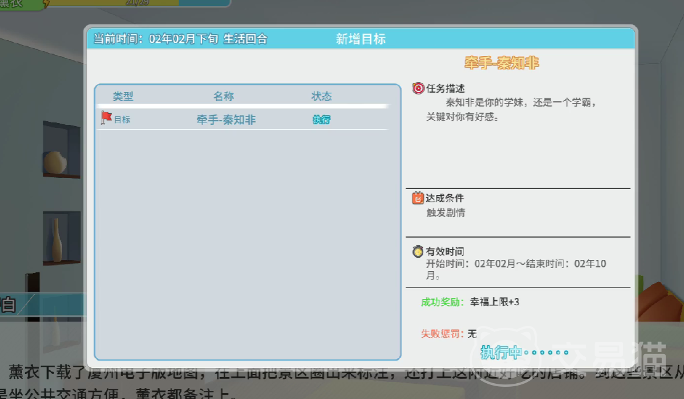Image resolution: width=684 pixels, height=399 pixels.
Task: Click the orange 牵手-秦知非 heading
Action: click(x=501, y=63)
